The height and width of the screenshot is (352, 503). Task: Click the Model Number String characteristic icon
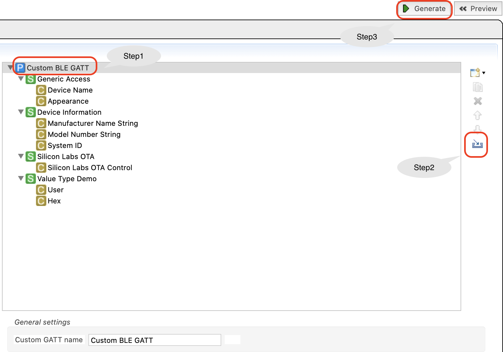point(41,134)
